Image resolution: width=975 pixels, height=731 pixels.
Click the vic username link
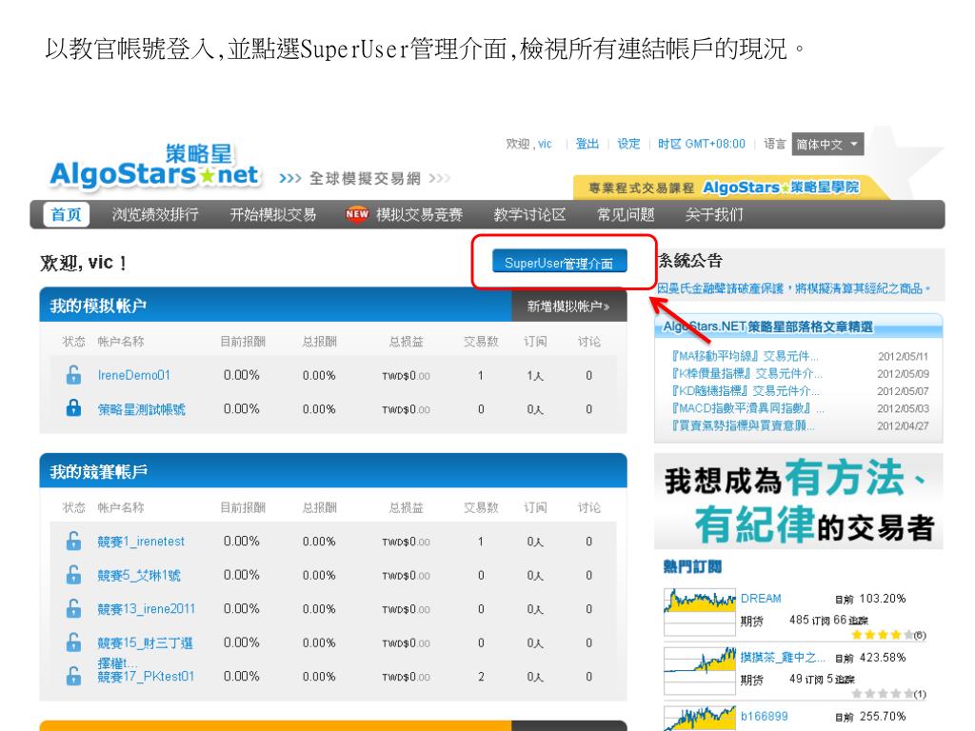[545, 145]
